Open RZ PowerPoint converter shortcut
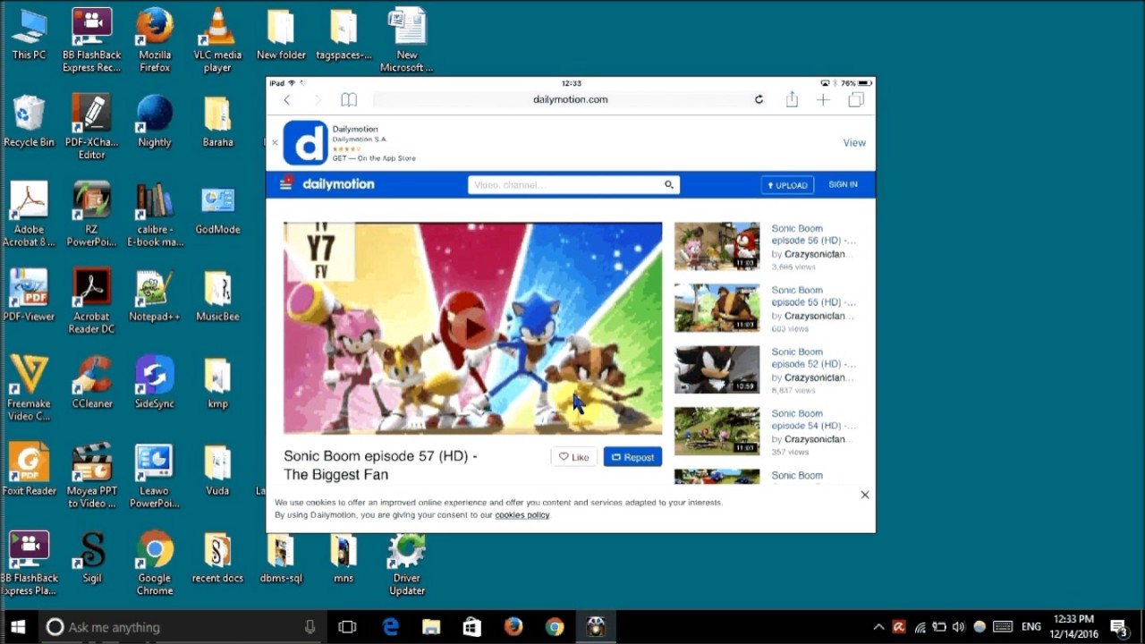Viewport: 1145px width, 644px height. 91,215
